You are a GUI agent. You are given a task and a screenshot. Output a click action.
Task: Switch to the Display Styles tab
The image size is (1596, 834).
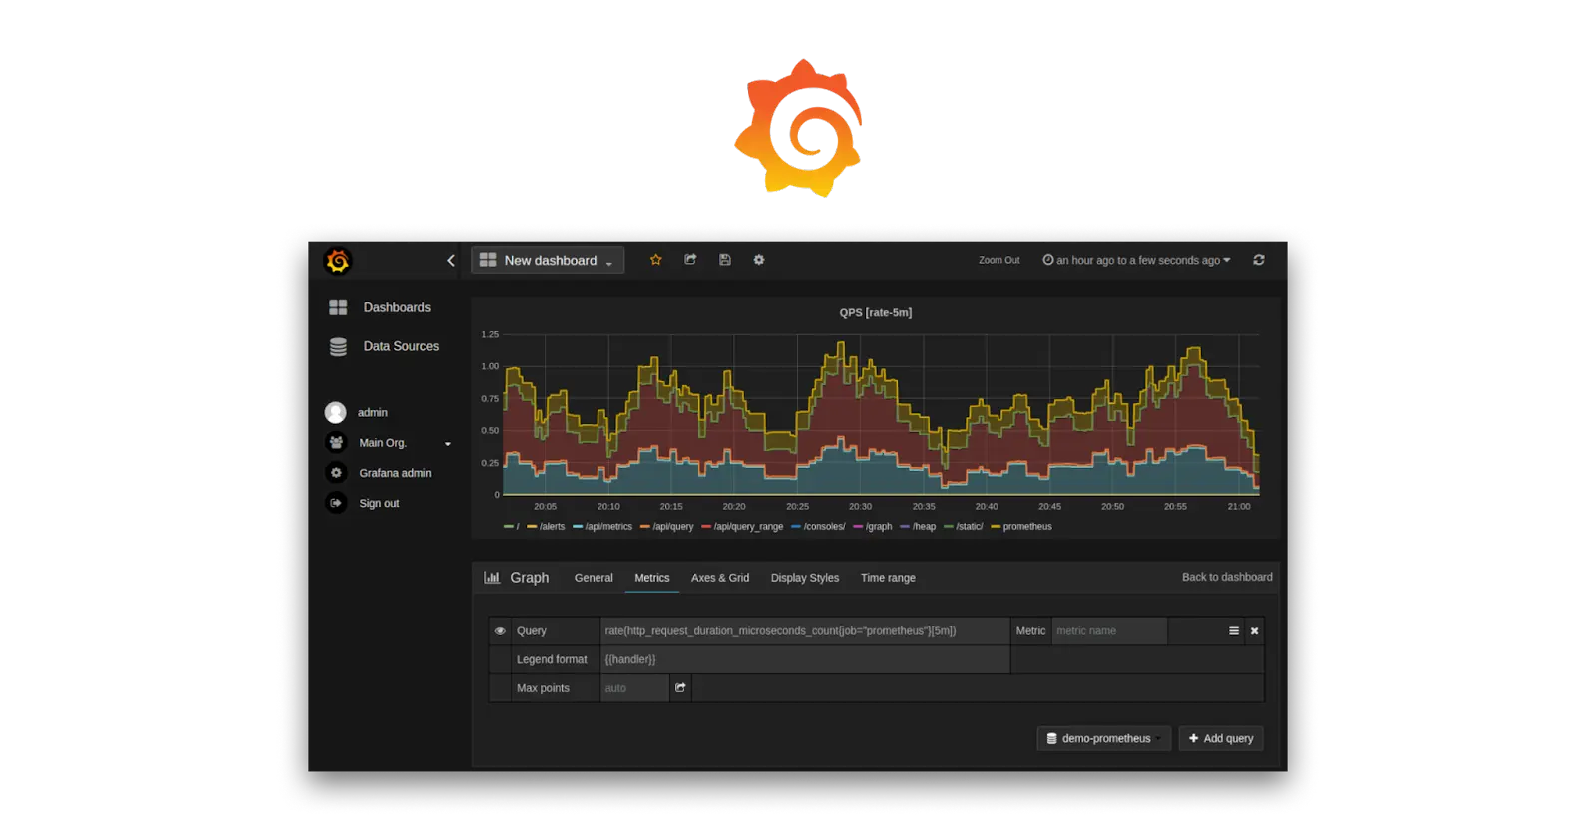point(805,578)
